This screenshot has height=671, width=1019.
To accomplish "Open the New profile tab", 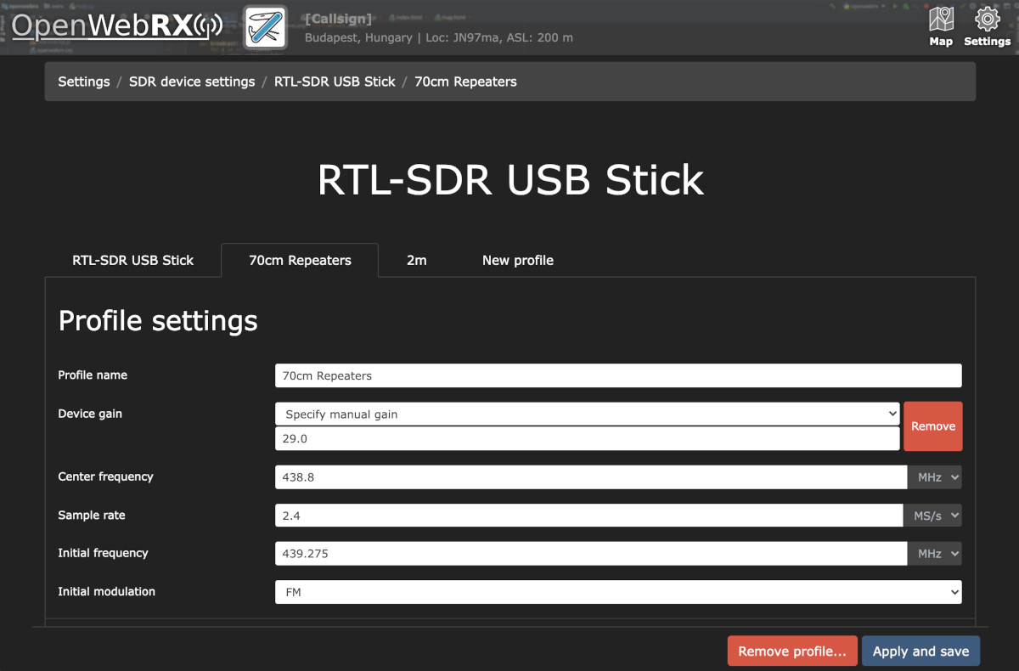I will coord(517,260).
